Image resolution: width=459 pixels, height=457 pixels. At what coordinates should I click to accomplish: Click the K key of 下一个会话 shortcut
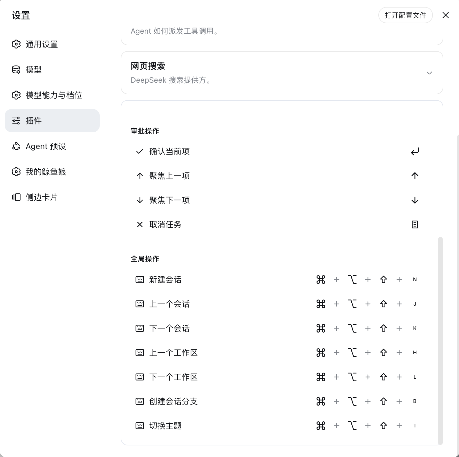(x=415, y=328)
